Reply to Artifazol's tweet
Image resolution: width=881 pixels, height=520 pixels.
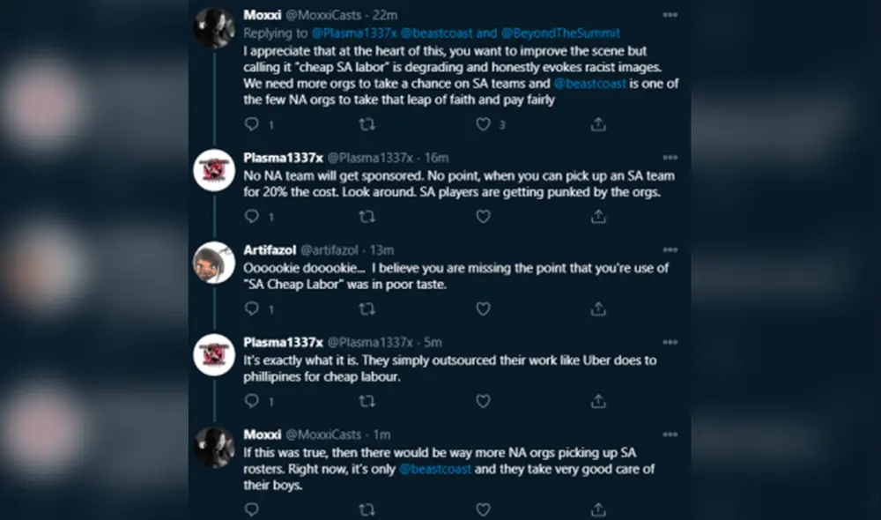(252, 308)
